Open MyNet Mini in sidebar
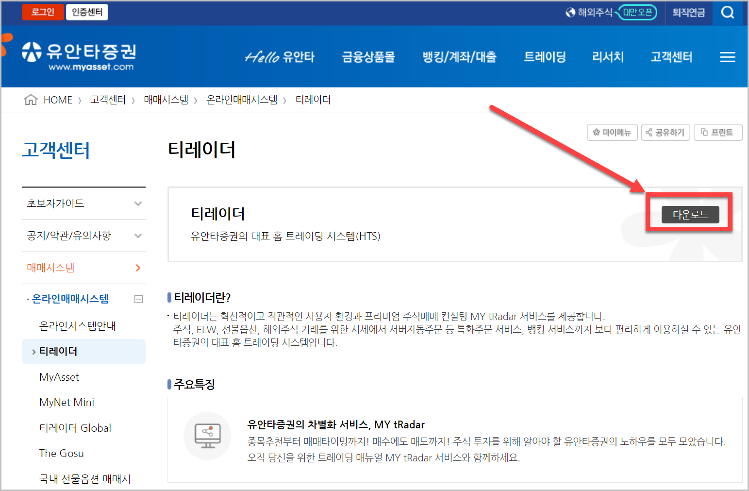Image resolution: width=749 pixels, height=491 pixels. point(67,402)
